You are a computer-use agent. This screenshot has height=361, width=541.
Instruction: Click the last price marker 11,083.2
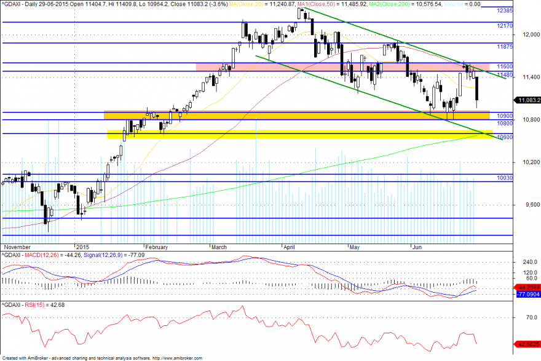point(528,100)
